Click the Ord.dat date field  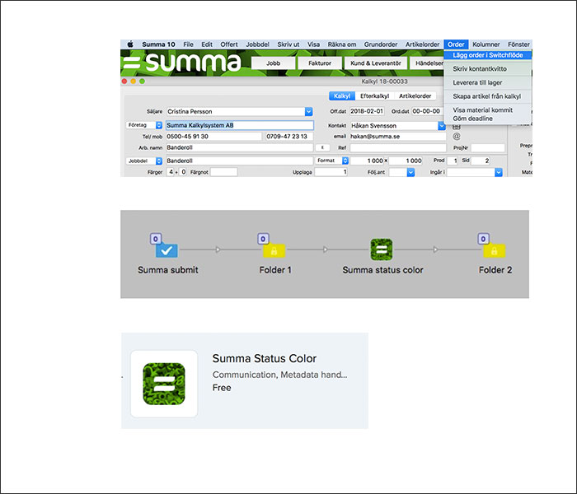pos(426,111)
